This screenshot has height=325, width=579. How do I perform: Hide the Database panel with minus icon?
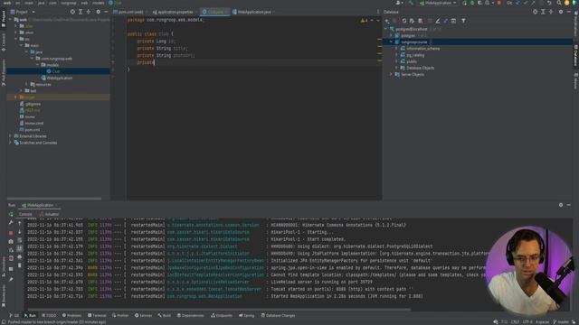[x=569, y=12]
